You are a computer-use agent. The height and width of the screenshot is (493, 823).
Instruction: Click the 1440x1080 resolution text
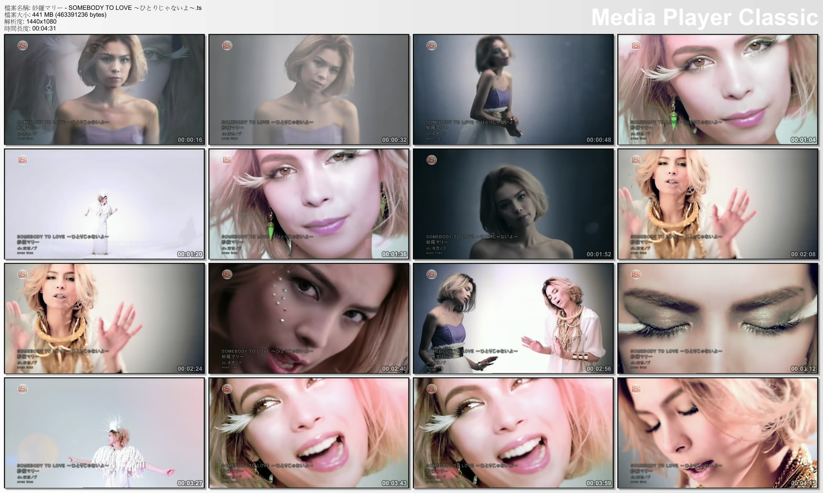coord(41,21)
